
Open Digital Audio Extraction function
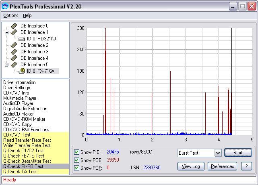25,109
